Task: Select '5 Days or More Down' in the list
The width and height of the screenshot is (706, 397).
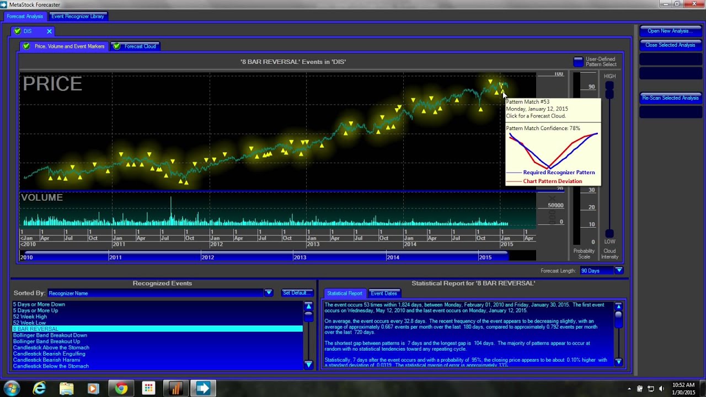Action: click(158, 304)
